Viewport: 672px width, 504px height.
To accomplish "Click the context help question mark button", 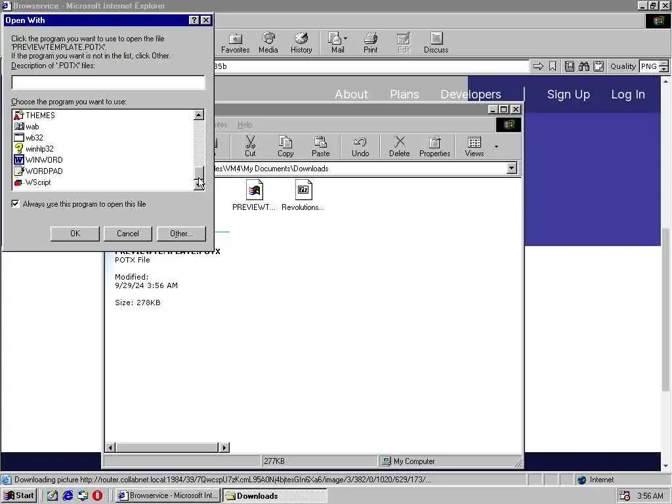I will [194, 20].
